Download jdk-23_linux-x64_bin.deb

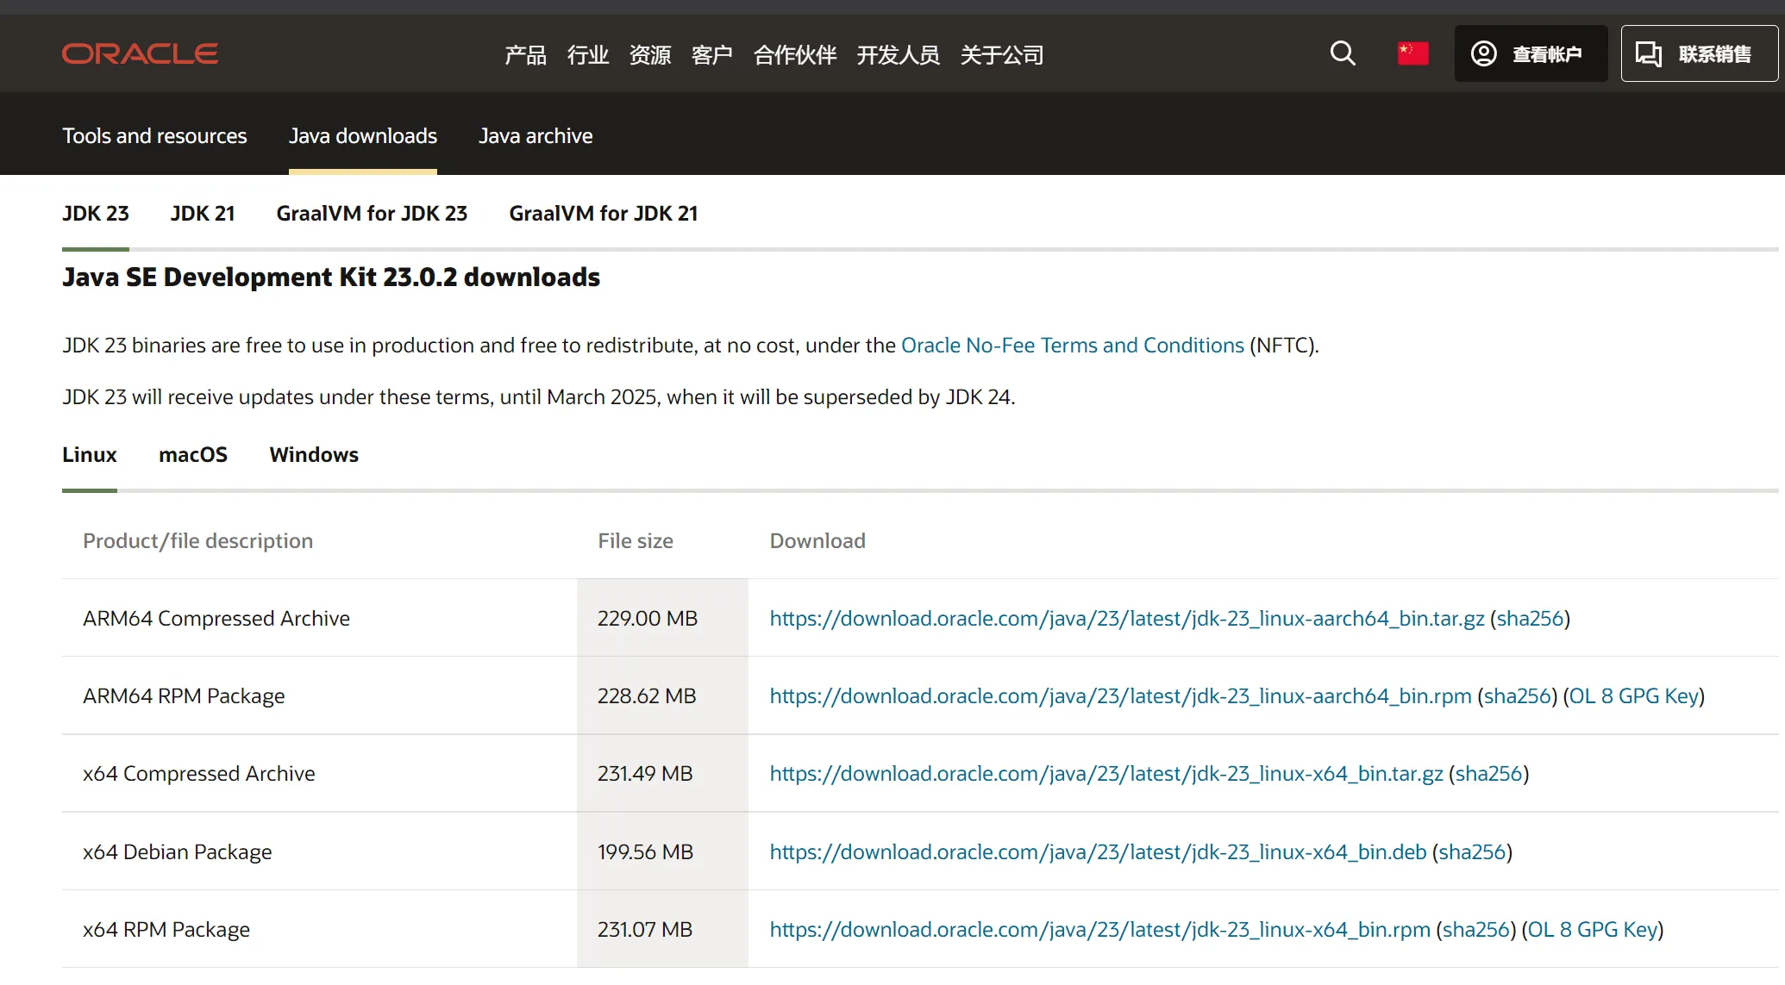coord(1098,852)
